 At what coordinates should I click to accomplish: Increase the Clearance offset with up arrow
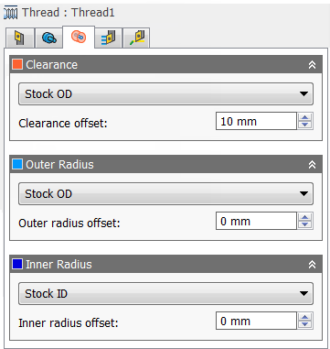point(305,117)
